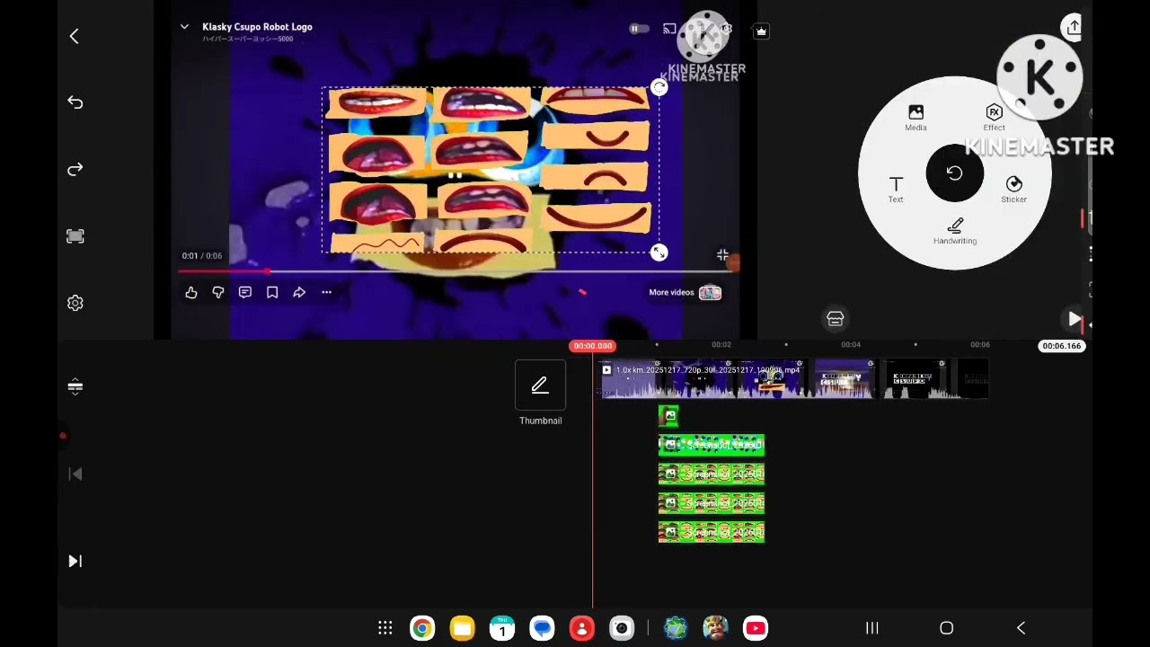Select the first Screenshot layer clip
The height and width of the screenshot is (647, 1150).
(x=712, y=445)
